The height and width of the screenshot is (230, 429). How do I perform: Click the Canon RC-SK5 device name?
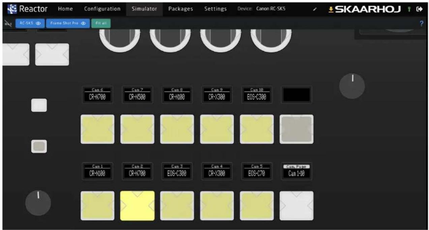click(271, 9)
